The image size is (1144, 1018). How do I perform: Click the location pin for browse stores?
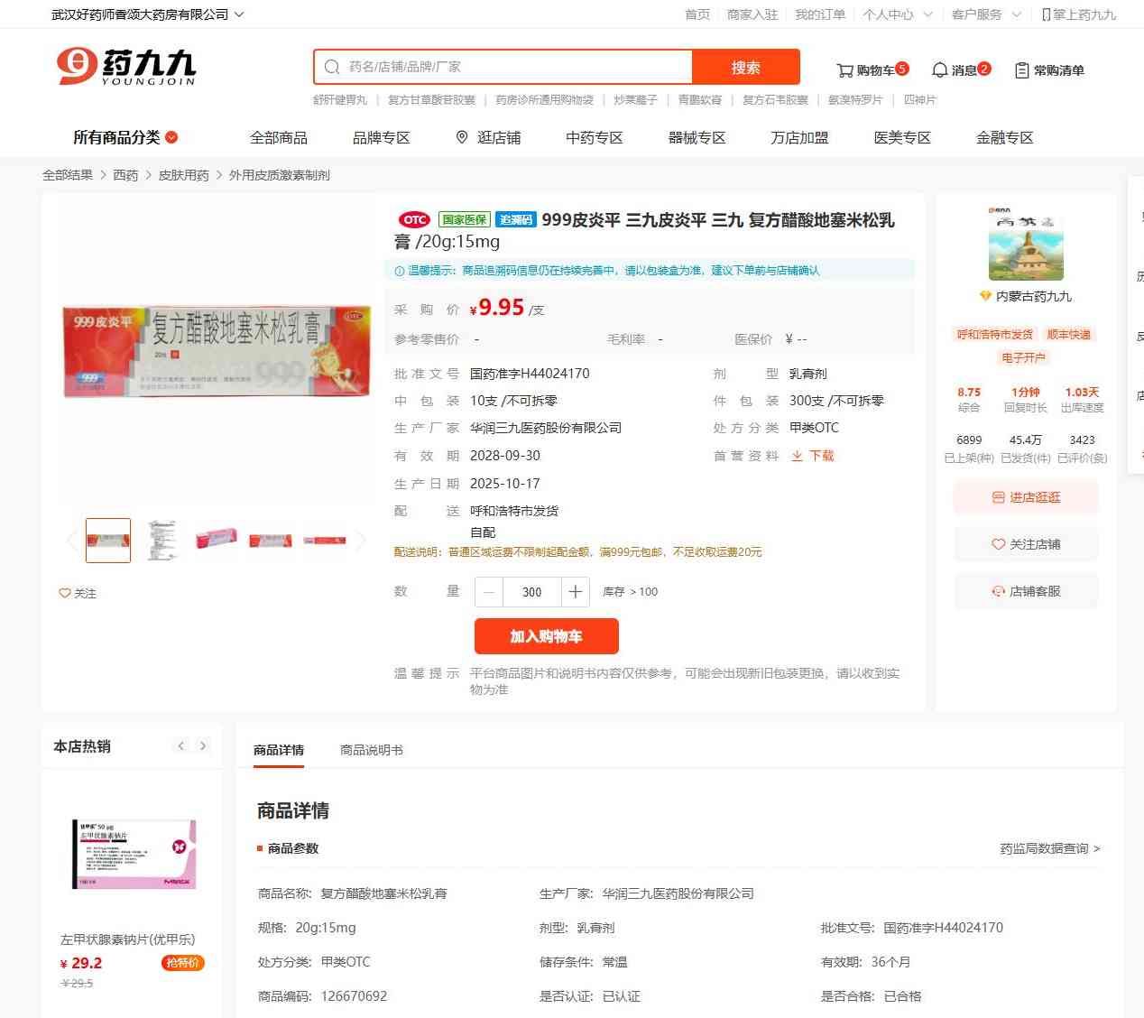pyautogui.click(x=462, y=137)
